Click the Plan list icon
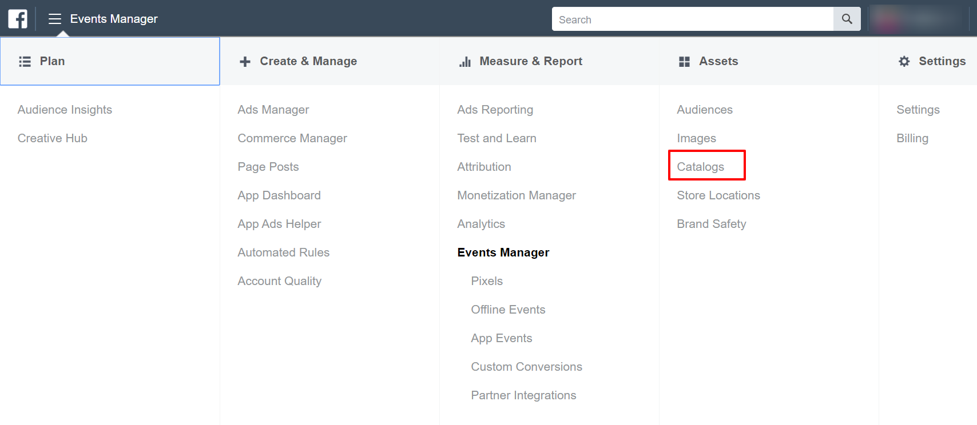The width and height of the screenshot is (977, 425). (x=25, y=62)
